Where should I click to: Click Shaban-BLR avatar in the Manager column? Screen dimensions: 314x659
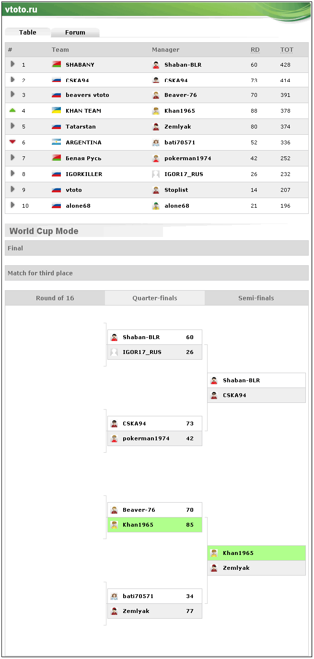[x=156, y=65]
